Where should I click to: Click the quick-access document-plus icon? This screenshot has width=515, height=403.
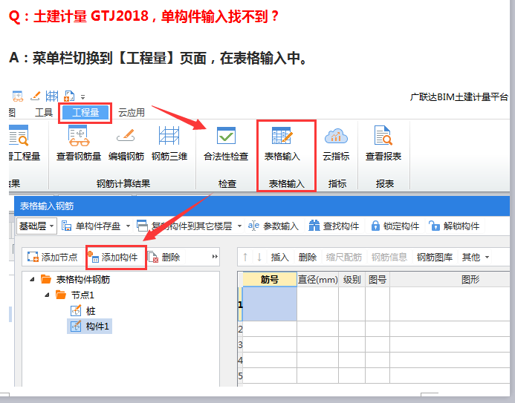pyautogui.click(x=69, y=96)
